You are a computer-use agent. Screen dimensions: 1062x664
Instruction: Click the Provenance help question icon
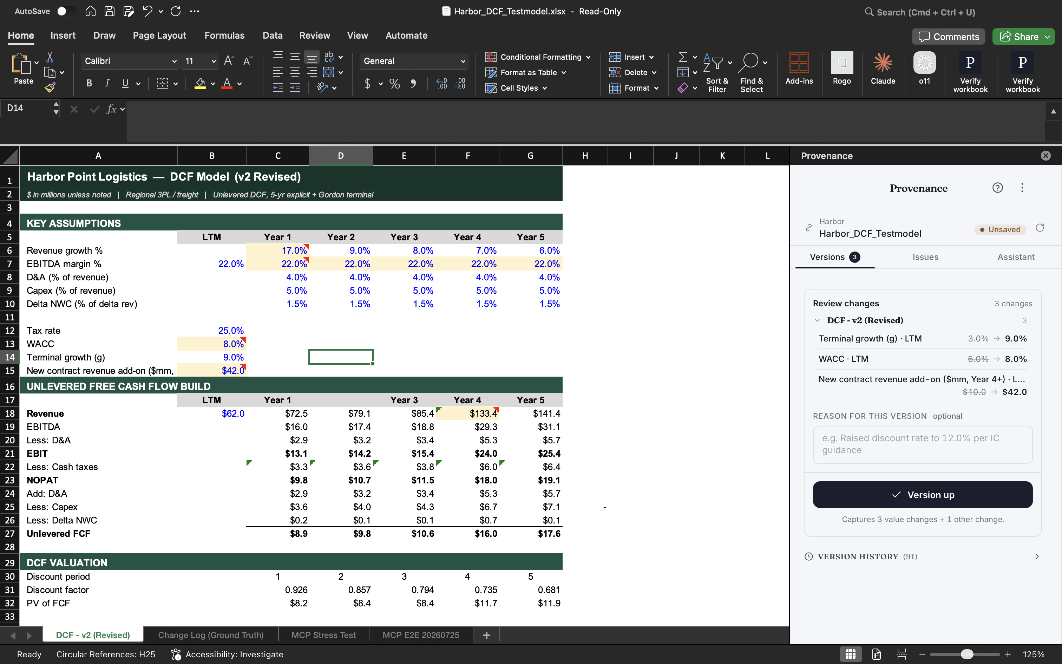[997, 188]
